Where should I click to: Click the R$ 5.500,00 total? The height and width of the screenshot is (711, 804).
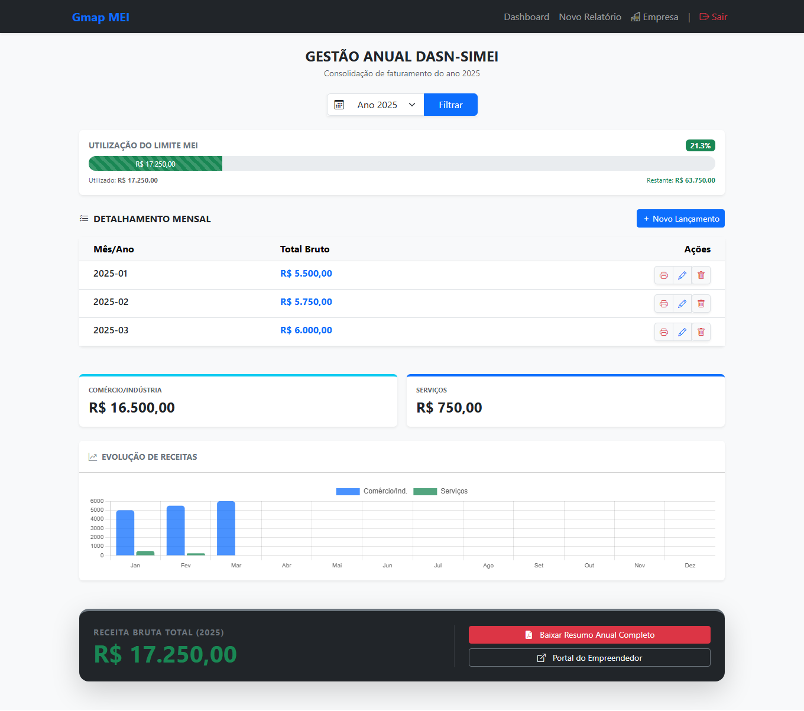[x=306, y=274]
